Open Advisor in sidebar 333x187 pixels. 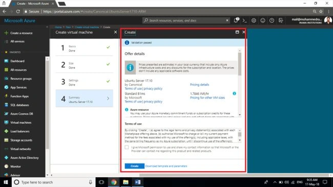pyautogui.click(x=15, y=175)
